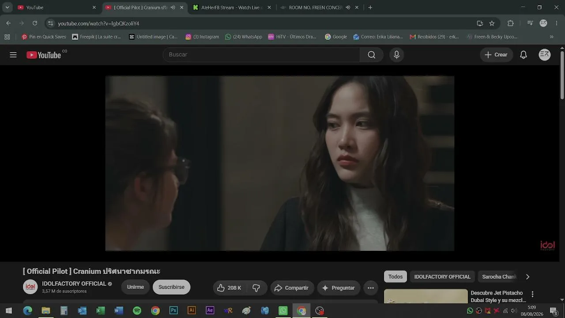Viewport: 565px width, 318px height.
Task: Mute audio on the Cranium pilot tab
Action: tap(173, 8)
